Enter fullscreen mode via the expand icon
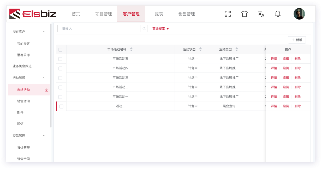The width and height of the screenshot is (322, 169). [228, 14]
